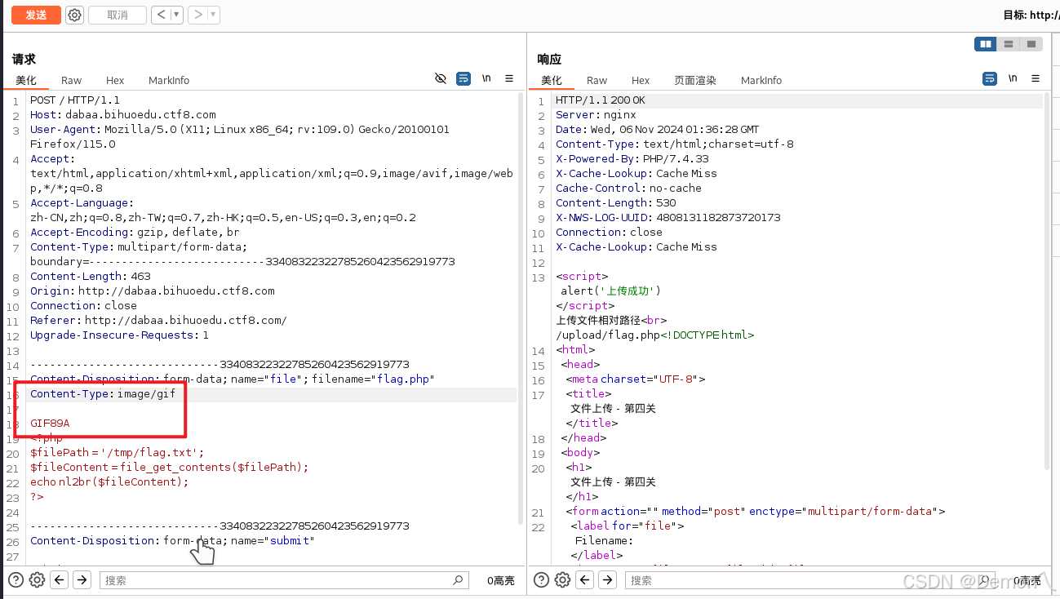Viewport: 1060px width, 599px height.
Task: Open the help icon under the request panel
Action: point(16,580)
